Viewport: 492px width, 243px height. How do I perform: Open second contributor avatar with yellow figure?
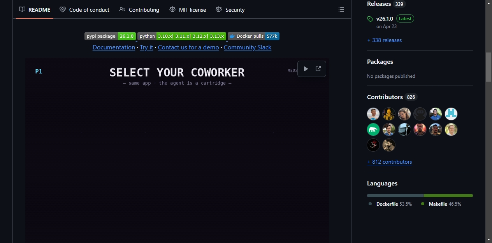[389, 114]
